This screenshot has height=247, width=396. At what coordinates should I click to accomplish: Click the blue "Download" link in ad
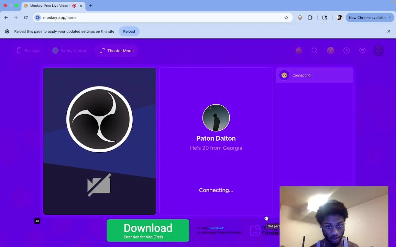pos(216,228)
